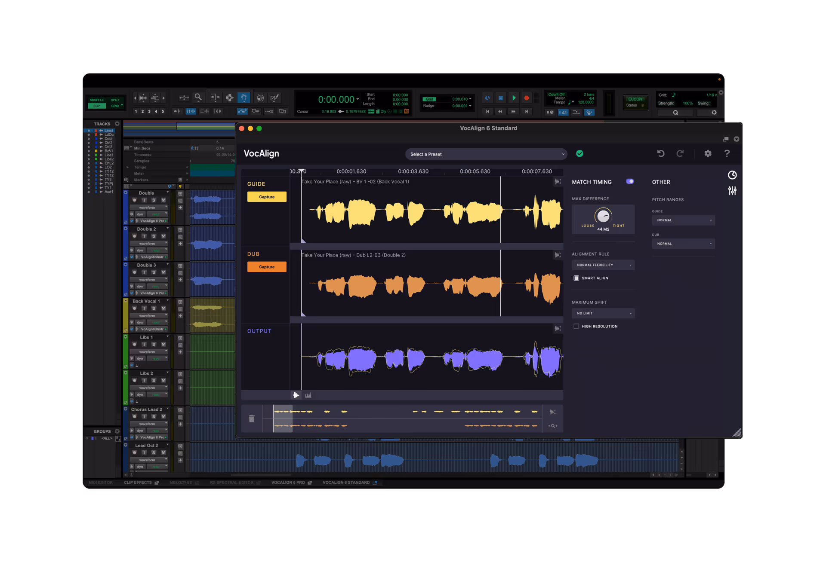Click the trash icon beside overview waveform
Image resolution: width=826 pixels, height=562 pixels.
tap(252, 418)
